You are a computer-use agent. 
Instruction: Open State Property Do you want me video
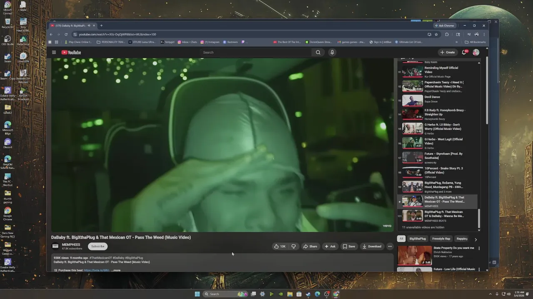point(436,255)
